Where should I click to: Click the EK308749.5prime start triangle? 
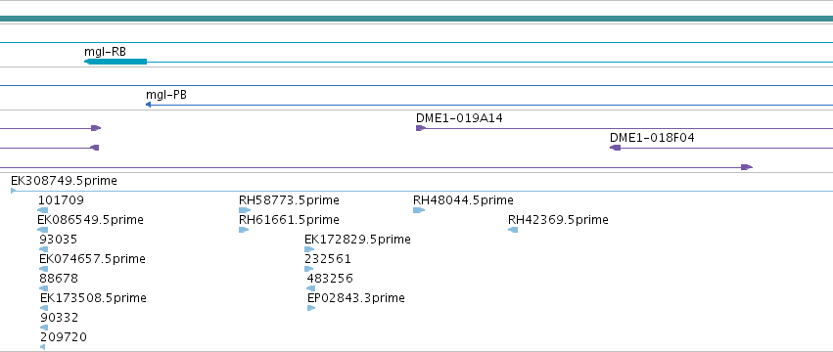tap(14, 191)
